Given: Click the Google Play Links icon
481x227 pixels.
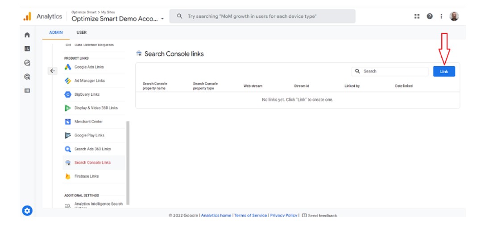Looking at the screenshot, I should point(68,135).
